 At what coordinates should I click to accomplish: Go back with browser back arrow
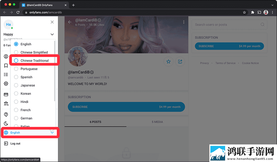pyautogui.click(x=5, y=12)
